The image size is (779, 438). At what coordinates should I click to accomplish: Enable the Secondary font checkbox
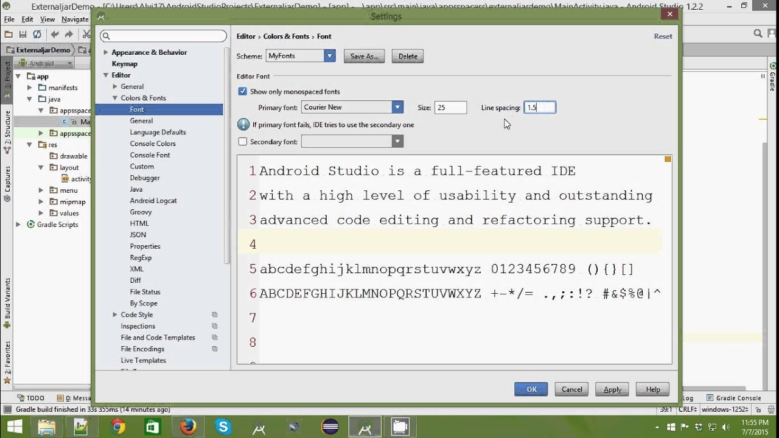(243, 142)
